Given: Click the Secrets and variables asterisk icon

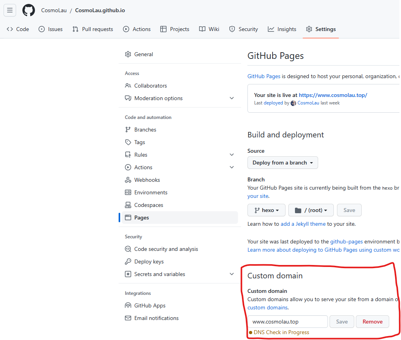Looking at the screenshot, I should [128, 274].
